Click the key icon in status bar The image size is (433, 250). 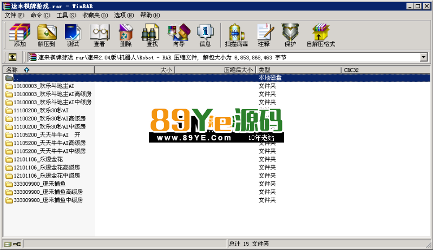tap(17, 244)
